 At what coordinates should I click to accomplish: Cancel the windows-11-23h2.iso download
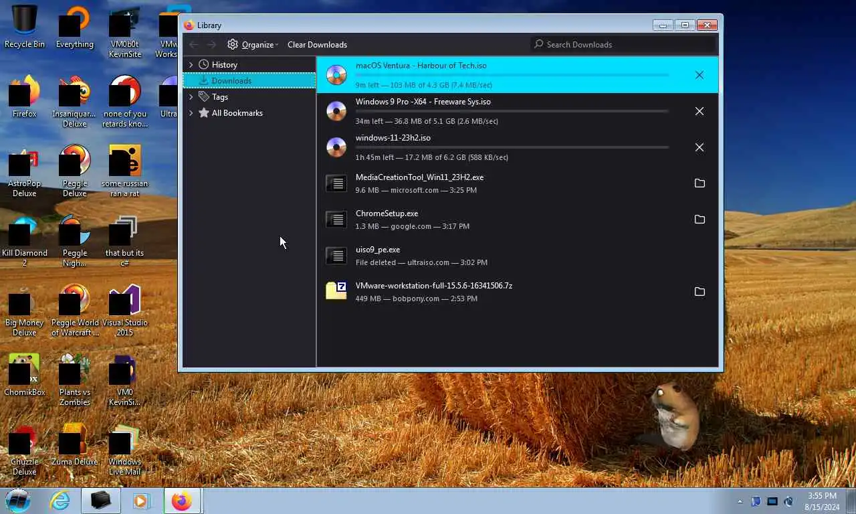point(700,147)
